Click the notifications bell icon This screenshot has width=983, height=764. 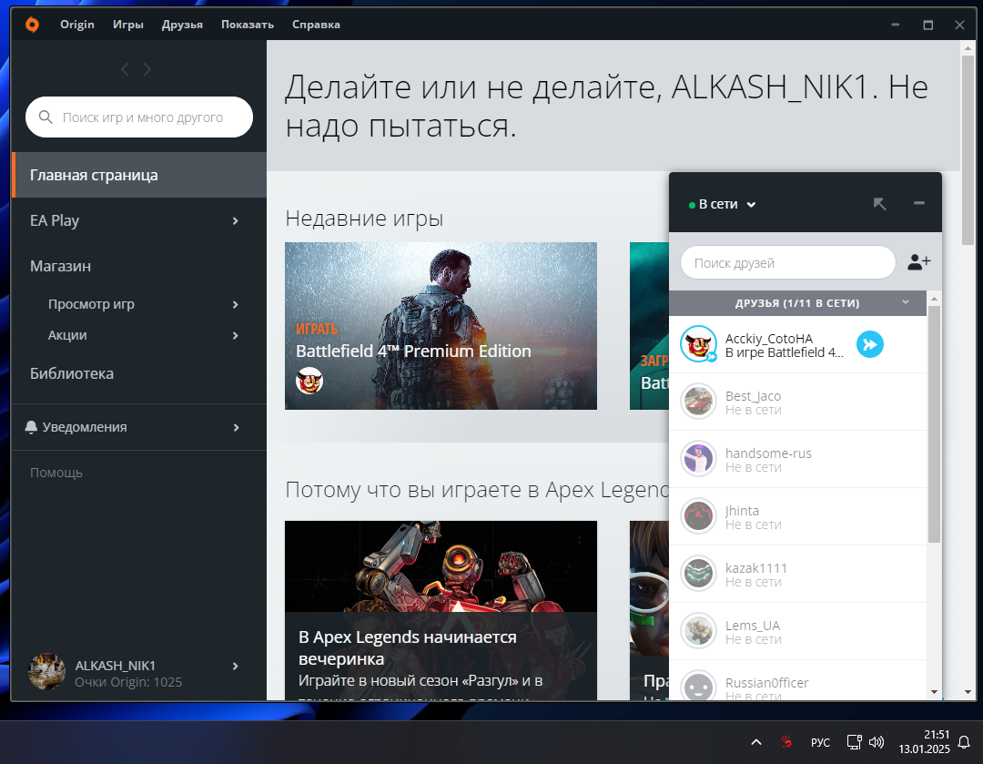pyautogui.click(x=31, y=427)
